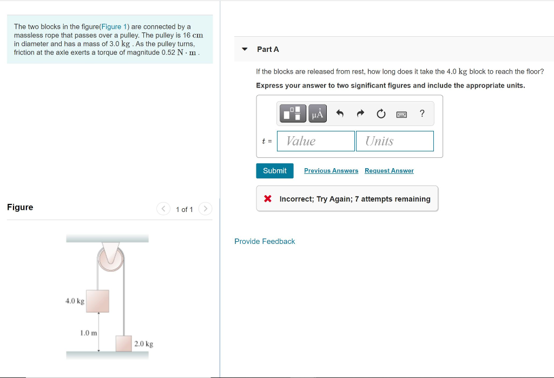
Task: Click the undo arrow in answer toolbar
Action: (340, 114)
